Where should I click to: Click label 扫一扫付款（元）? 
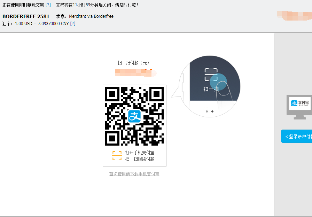pos(133,63)
